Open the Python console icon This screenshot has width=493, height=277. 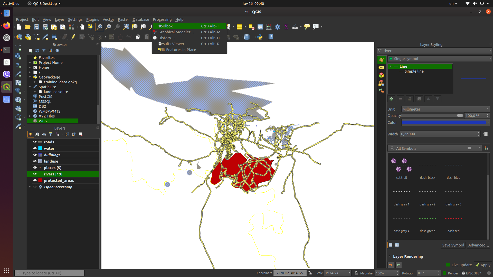coord(260,37)
